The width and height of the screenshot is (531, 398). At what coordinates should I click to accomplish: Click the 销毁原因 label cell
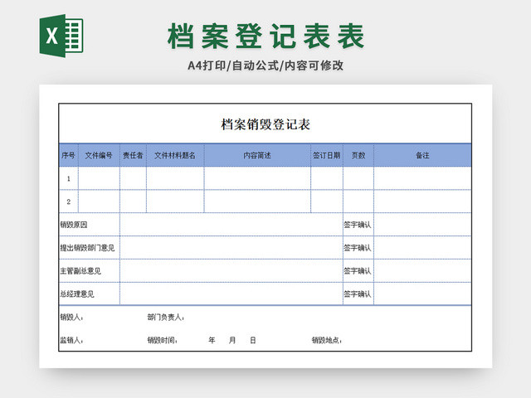(90, 225)
